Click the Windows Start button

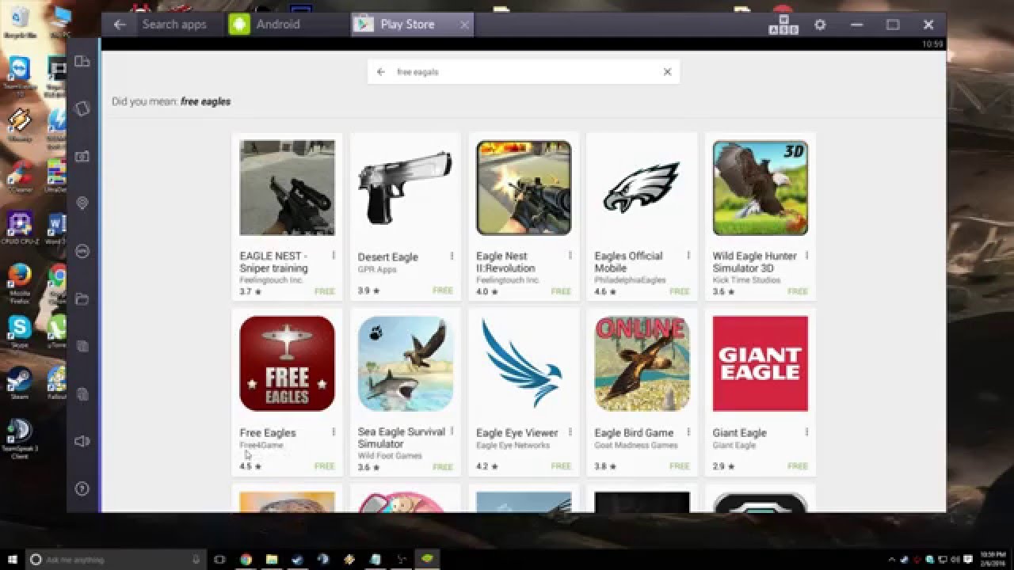click(x=13, y=559)
